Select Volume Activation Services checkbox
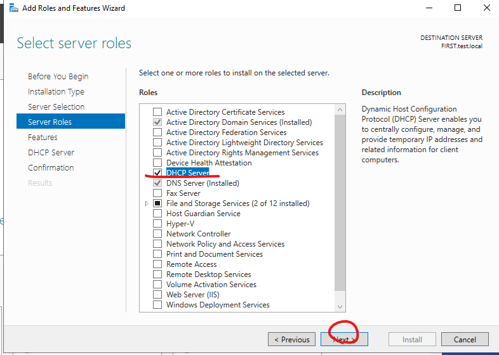Viewport: 499px width, 355px height. point(157,285)
